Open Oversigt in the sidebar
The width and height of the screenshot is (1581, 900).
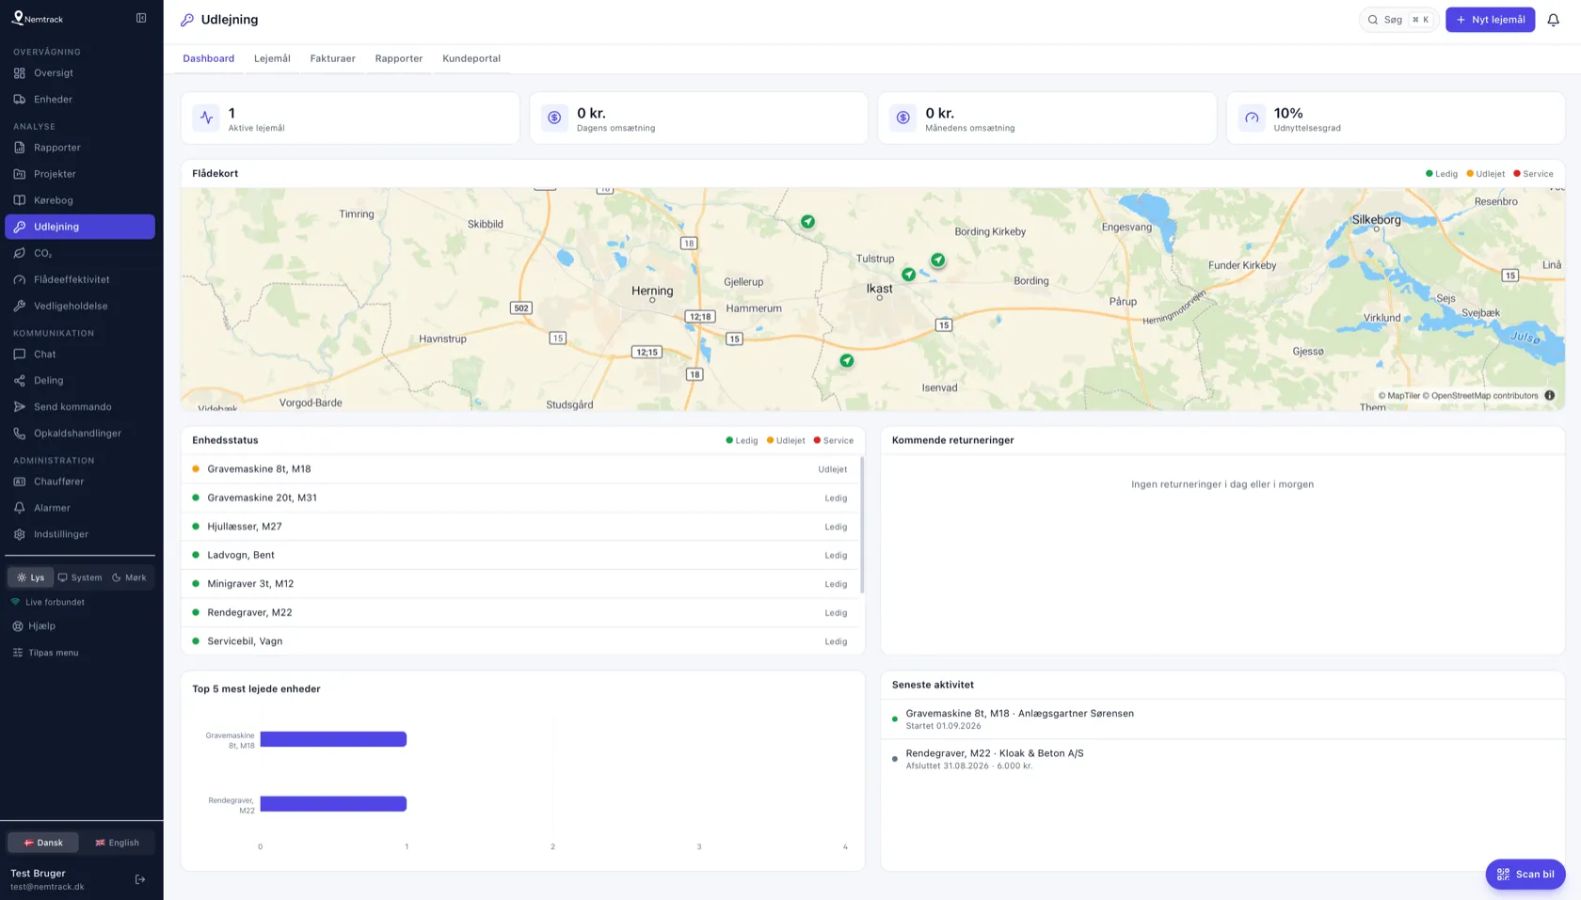tap(80, 73)
